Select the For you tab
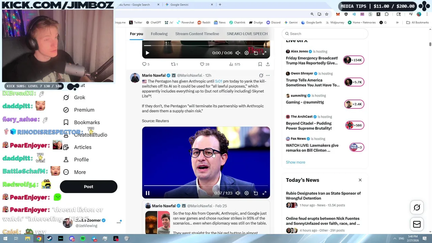Viewport: 432px width, 243px height. coord(136,34)
